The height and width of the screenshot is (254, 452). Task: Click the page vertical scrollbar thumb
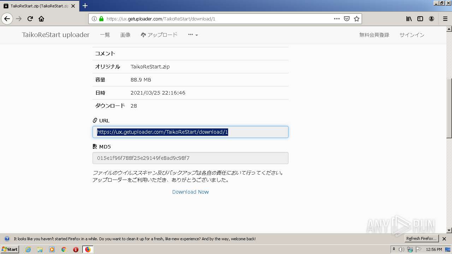[449, 108]
